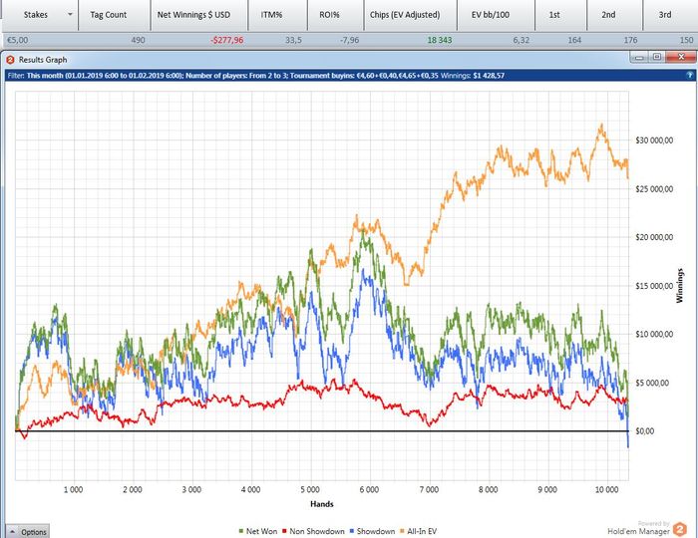Viewport: 698px width, 538px height.
Task: Click the Results Graph window icon
Action: click(x=10, y=60)
